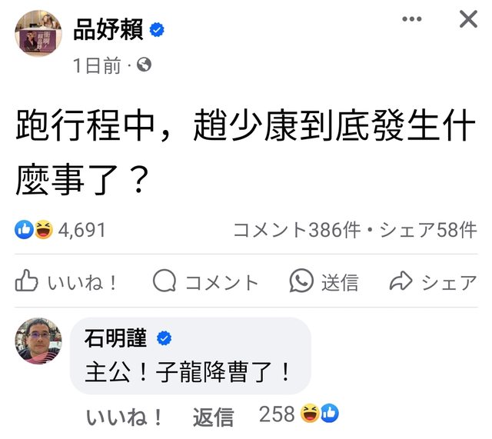Screen dimensions: 492x439
Task: Open 石明謹's commenter avatar
Action: [38, 341]
